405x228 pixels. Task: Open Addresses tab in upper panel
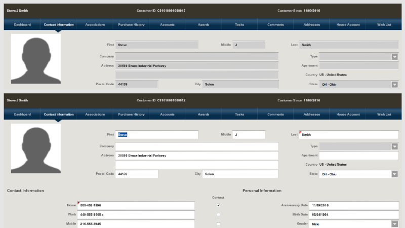point(311,24)
